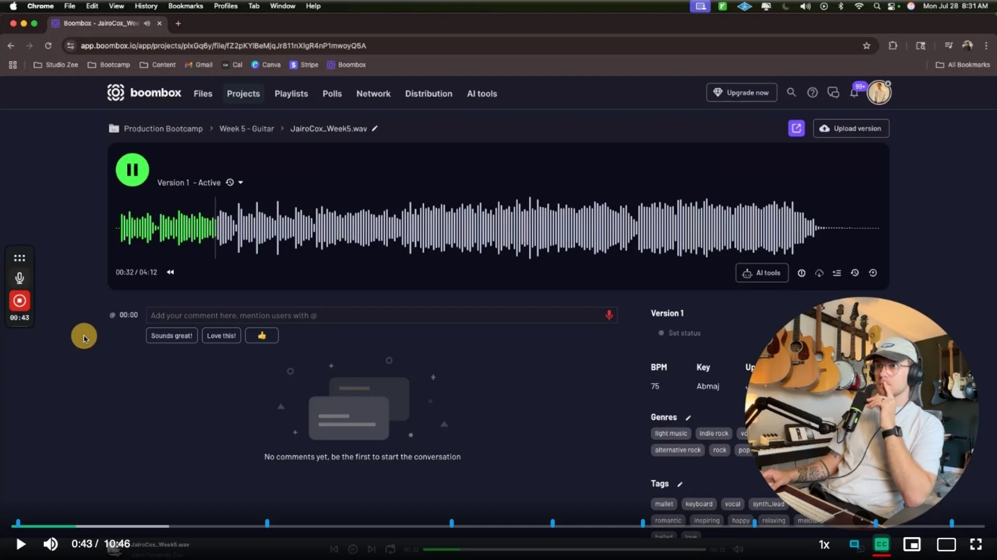
Task: Edit Genres with the pencil icon
Action: coord(688,417)
